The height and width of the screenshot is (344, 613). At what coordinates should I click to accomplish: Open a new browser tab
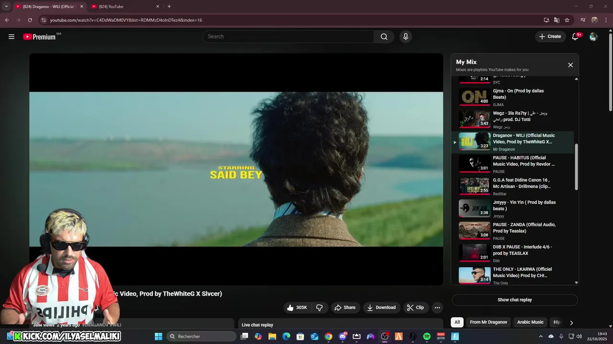pyautogui.click(x=169, y=7)
